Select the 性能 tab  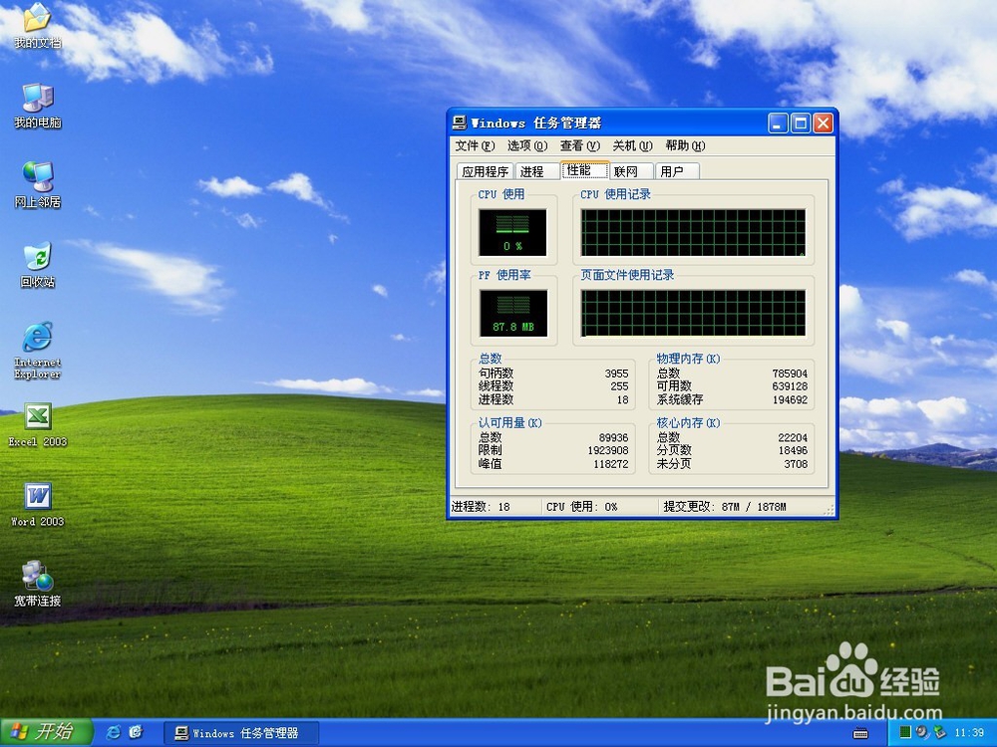coord(583,169)
